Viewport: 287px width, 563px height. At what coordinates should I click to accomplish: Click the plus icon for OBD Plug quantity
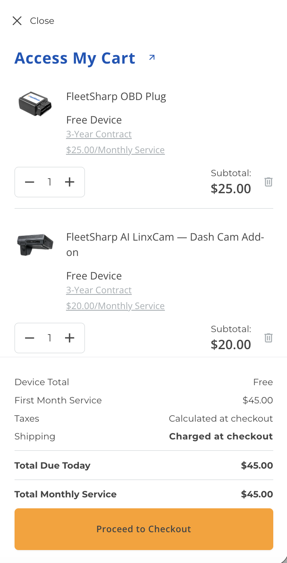[x=70, y=182]
